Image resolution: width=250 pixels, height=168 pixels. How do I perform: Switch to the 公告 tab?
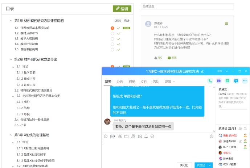(120, 82)
